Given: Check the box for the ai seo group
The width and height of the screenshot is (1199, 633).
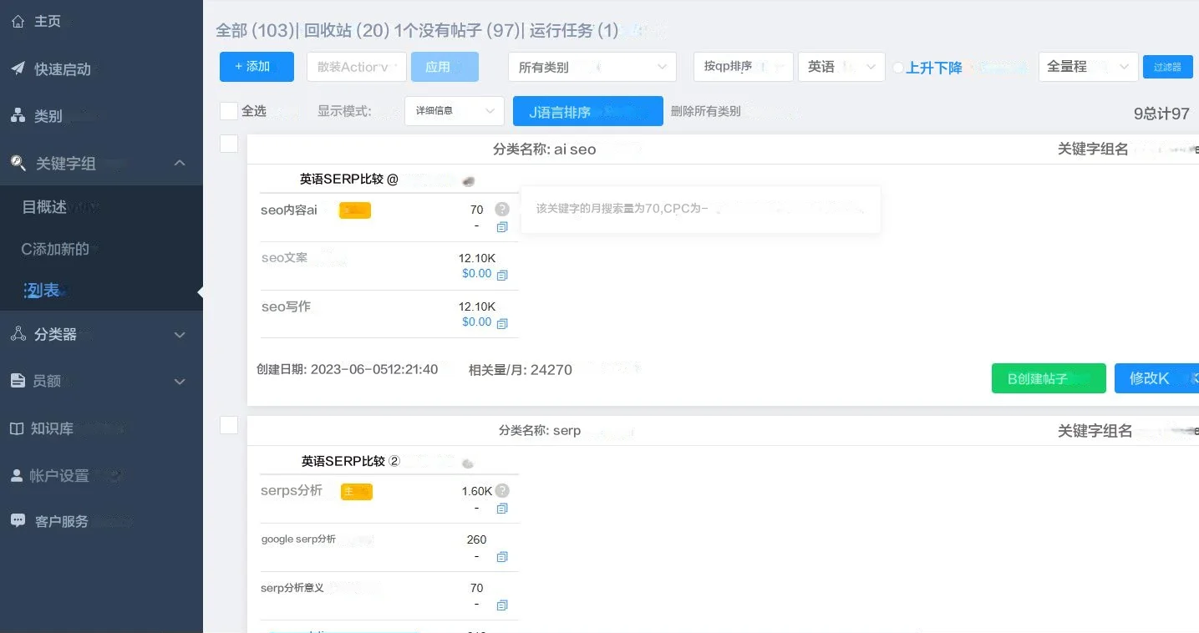Looking at the screenshot, I should [229, 144].
